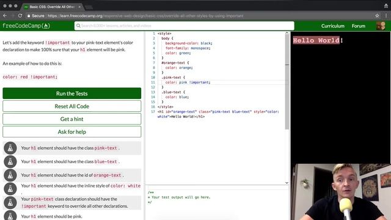Click flask icon for blue-text class test
Screen dimensions: 391x220
point(10,161)
